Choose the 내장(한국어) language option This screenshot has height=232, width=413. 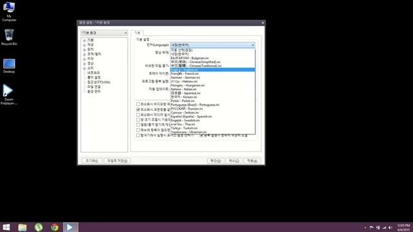tap(212, 54)
